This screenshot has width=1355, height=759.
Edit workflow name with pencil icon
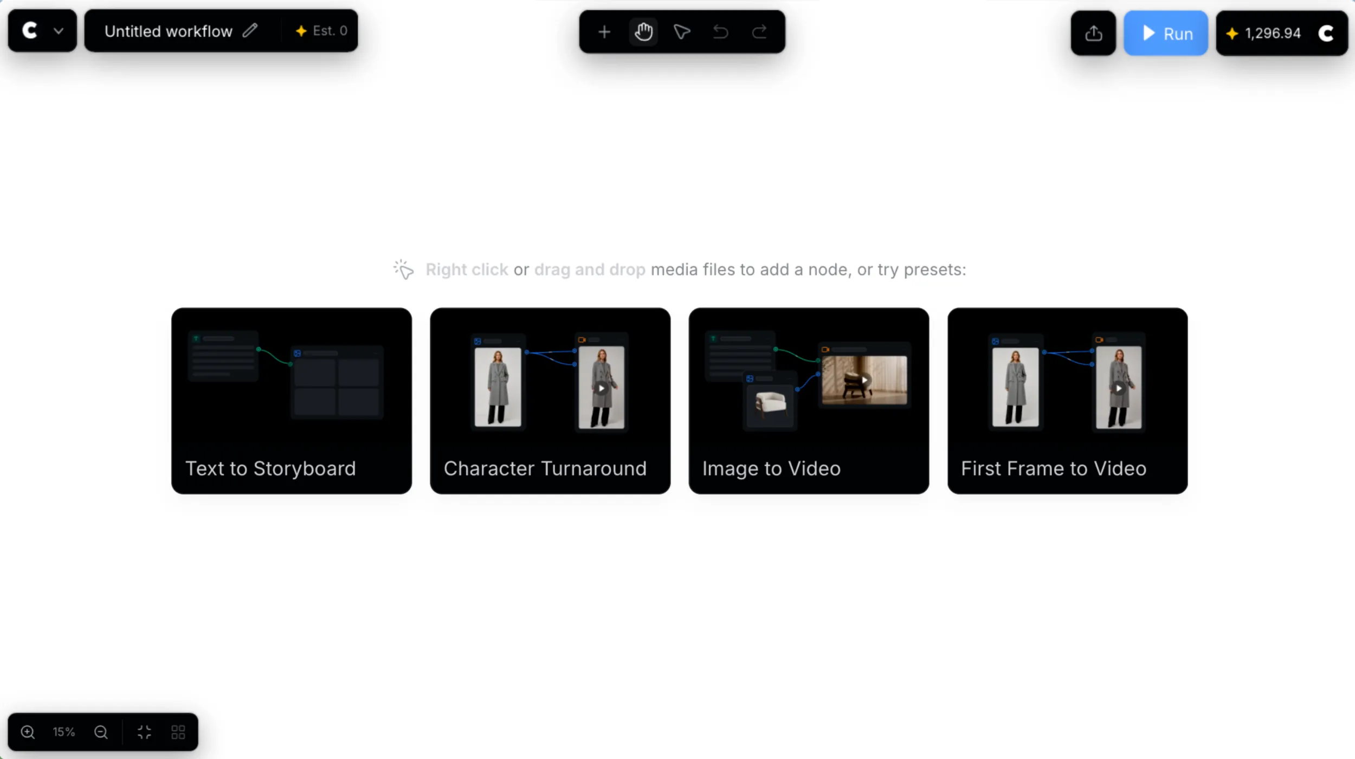[250, 31]
